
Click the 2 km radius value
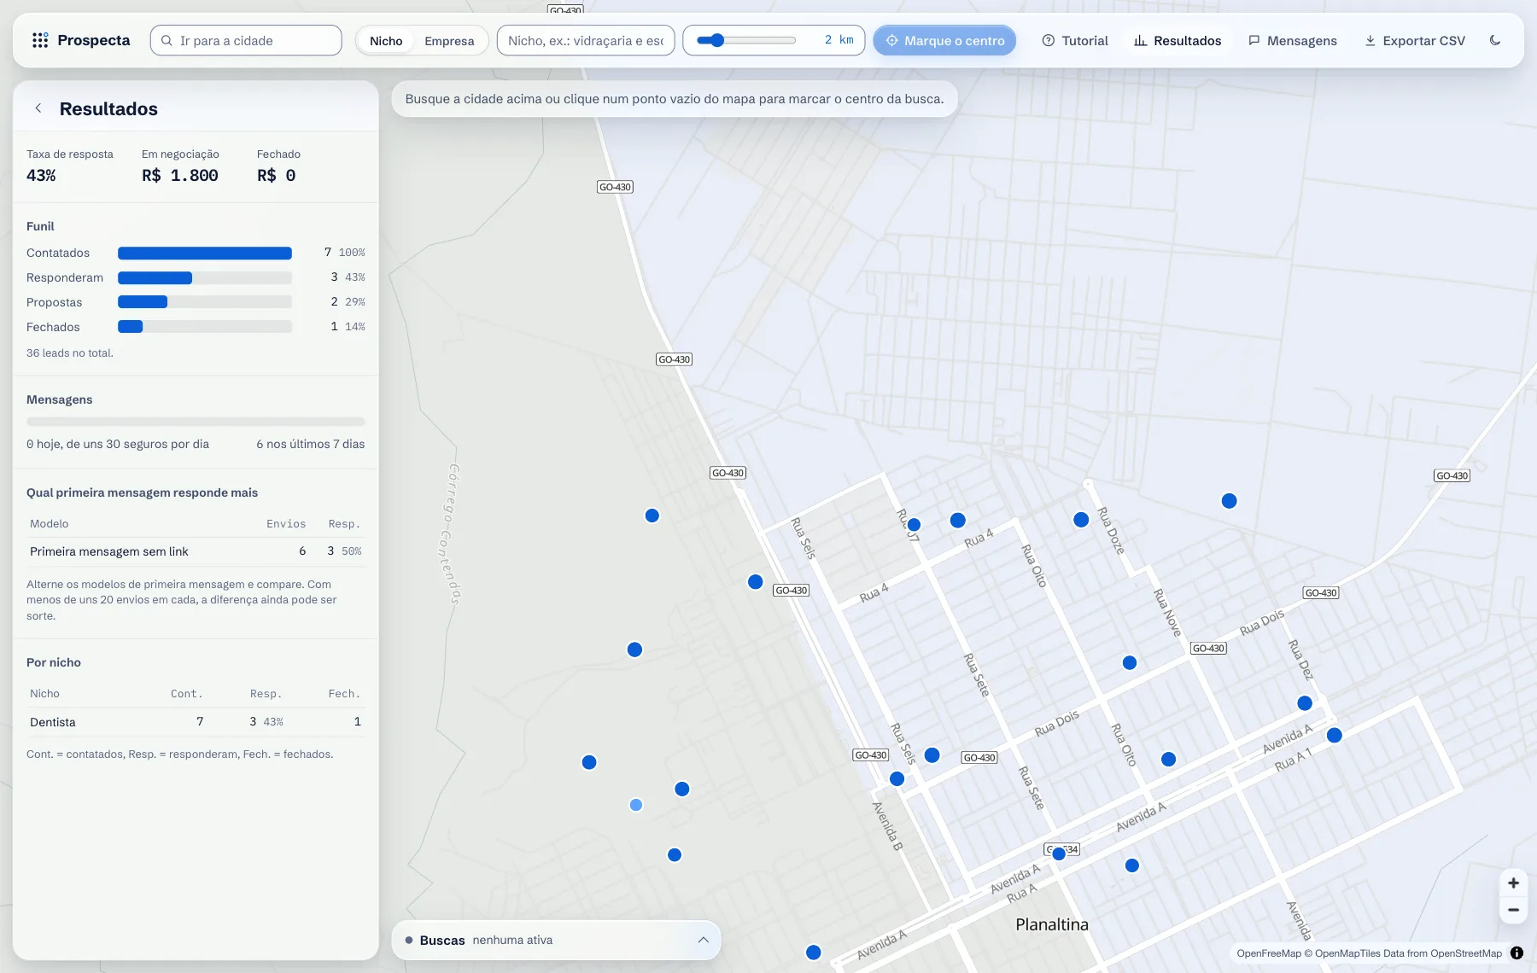pos(839,40)
